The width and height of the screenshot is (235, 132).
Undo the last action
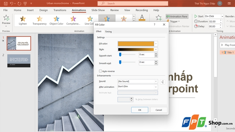[11, 4]
